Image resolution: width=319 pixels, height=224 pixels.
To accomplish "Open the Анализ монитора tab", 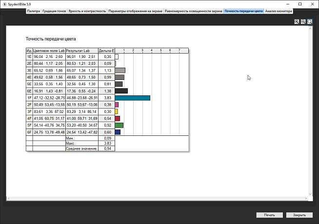I will pos(278,10).
